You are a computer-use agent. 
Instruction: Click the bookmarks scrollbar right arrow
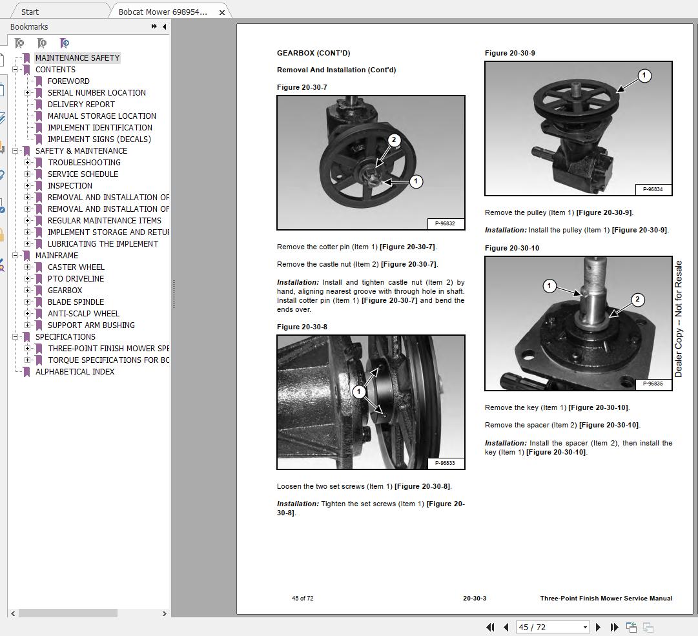pos(164,613)
